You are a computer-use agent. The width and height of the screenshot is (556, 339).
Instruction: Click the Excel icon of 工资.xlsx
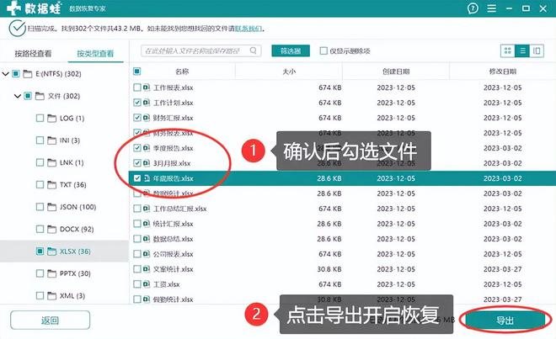tap(147, 284)
